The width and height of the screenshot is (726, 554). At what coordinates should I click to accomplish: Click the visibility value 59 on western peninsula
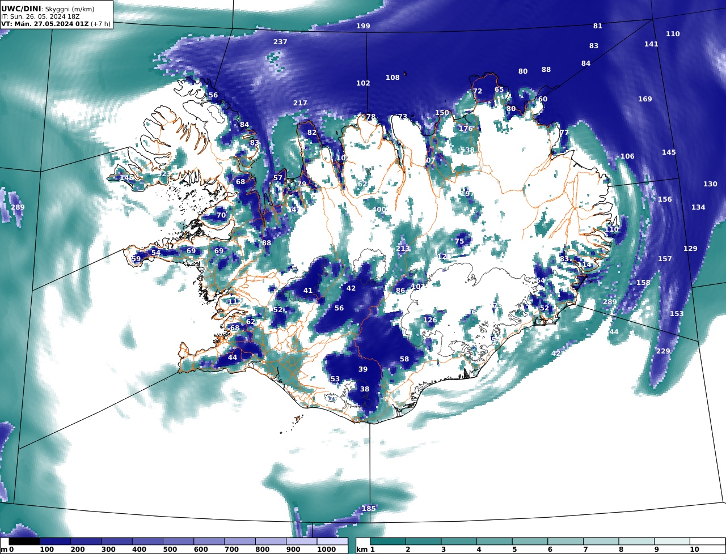[x=136, y=259]
